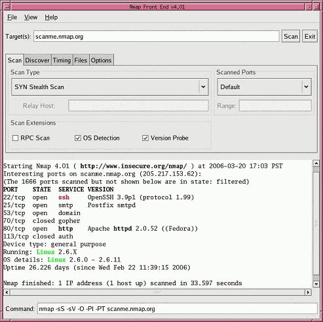The image size is (323, 322).
Task: Click the Exit button
Action: tap(310, 36)
